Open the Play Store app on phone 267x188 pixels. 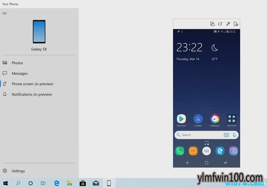[181, 120]
